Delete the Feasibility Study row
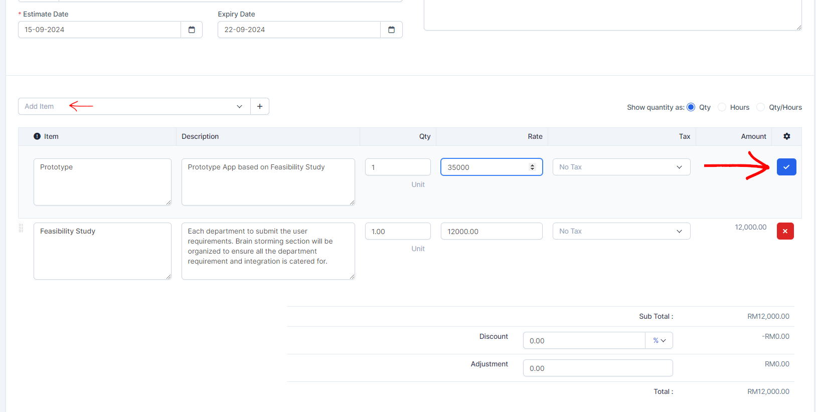 (785, 231)
